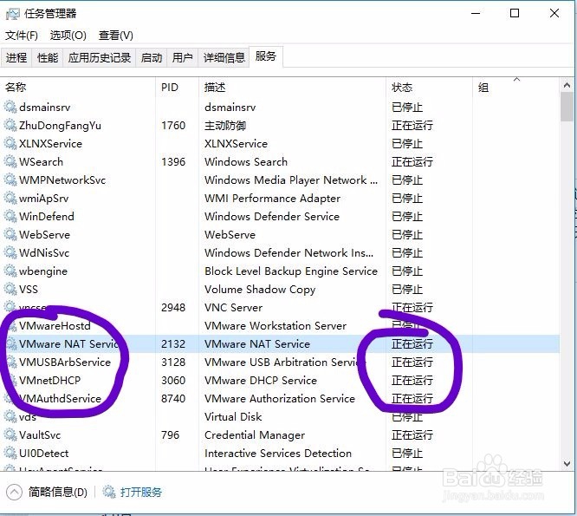Click PID 796 cell
The height and width of the screenshot is (516, 577).
pyautogui.click(x=170, y=435)
